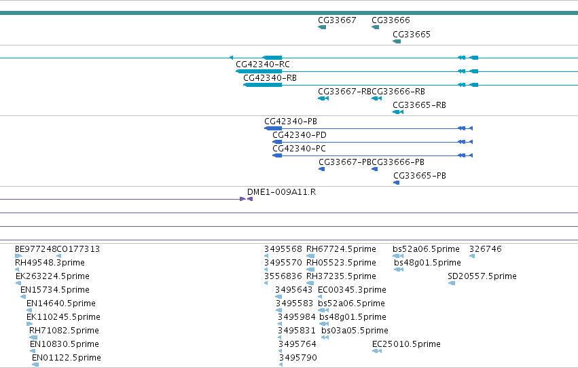Click the DME1-009A11.R feature label
The height and width of the screenshot is (368, 578).
click(281, 192)
